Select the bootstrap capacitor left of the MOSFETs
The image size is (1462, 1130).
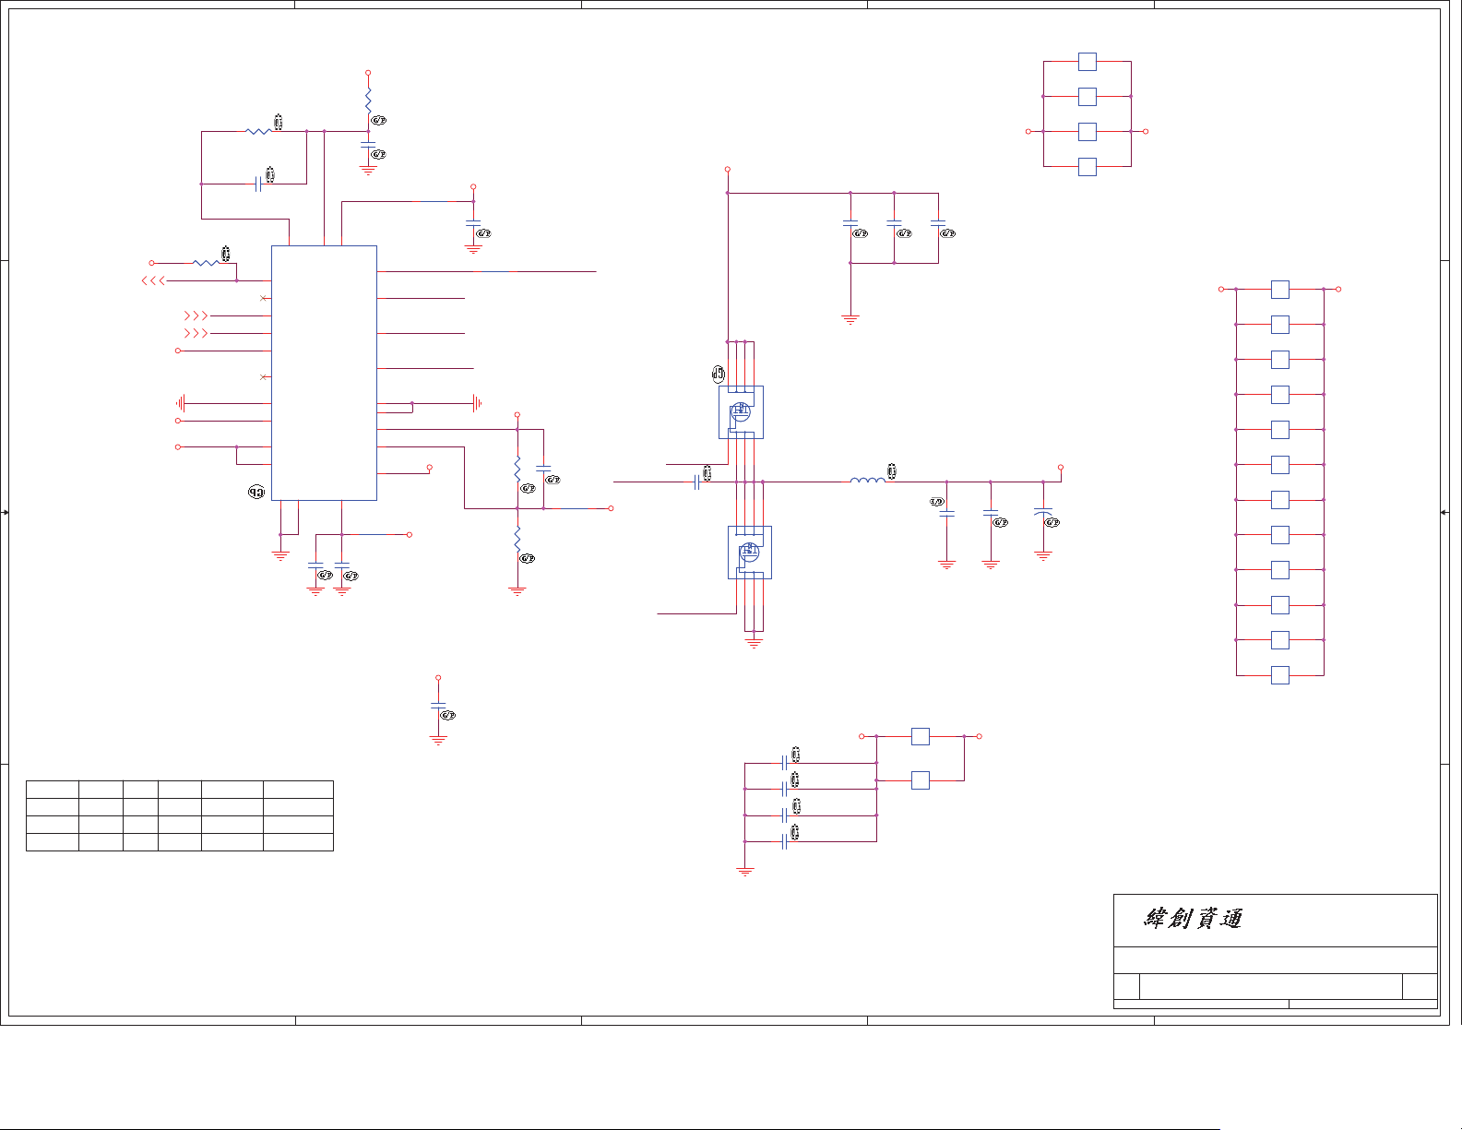696,482
